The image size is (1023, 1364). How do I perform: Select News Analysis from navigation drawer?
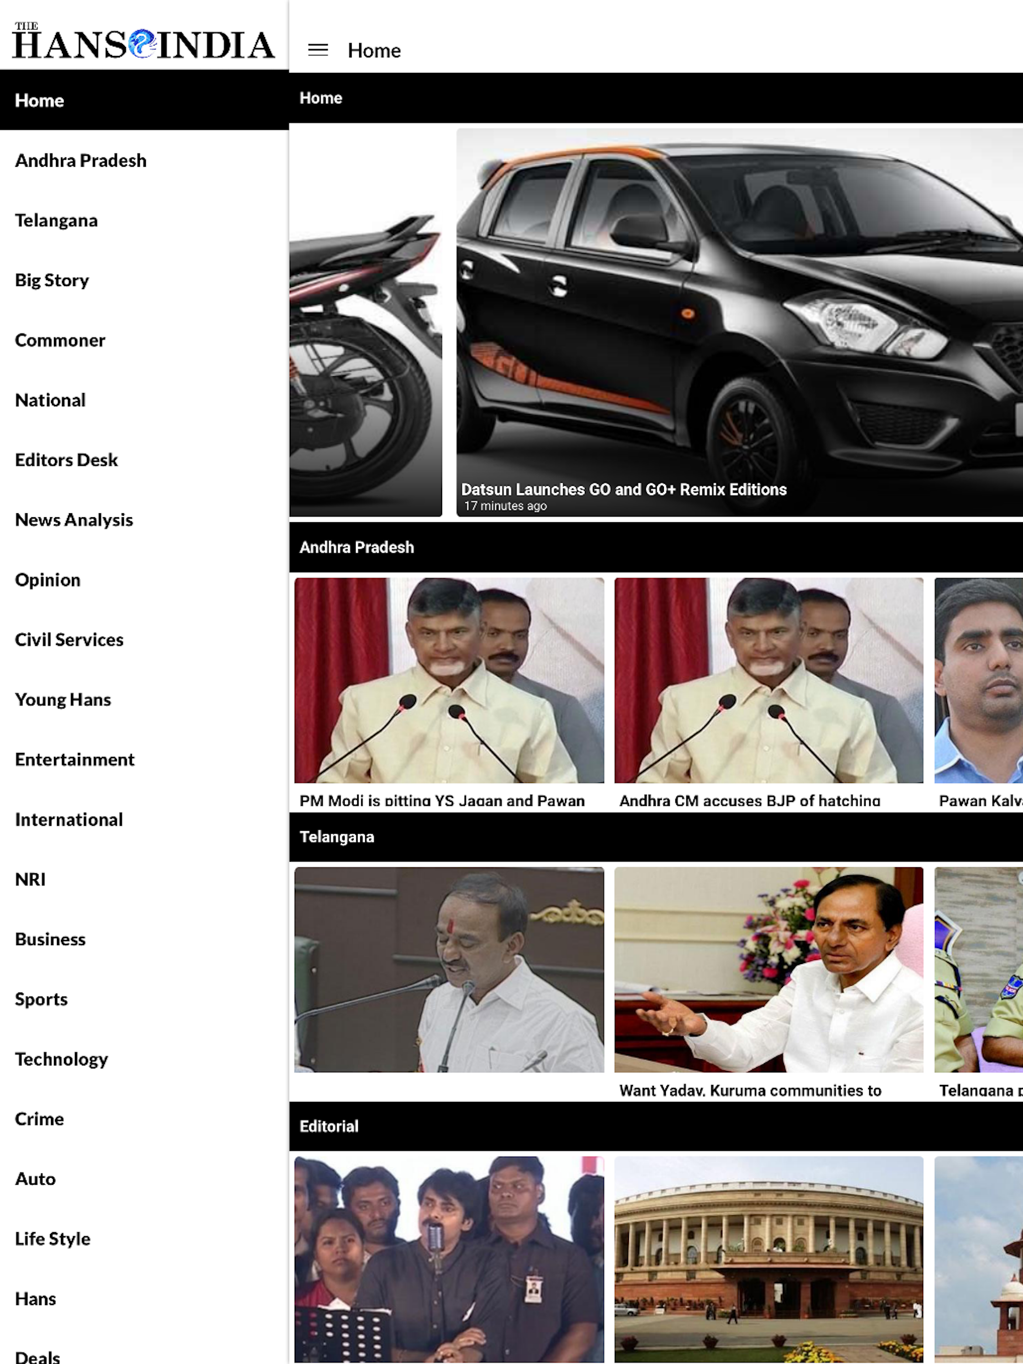point(74,519)
